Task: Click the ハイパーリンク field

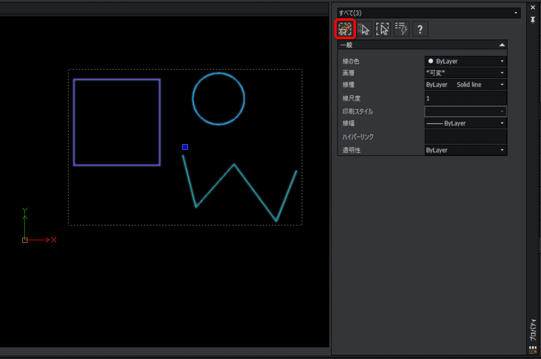Action: [x=465, y=137]
